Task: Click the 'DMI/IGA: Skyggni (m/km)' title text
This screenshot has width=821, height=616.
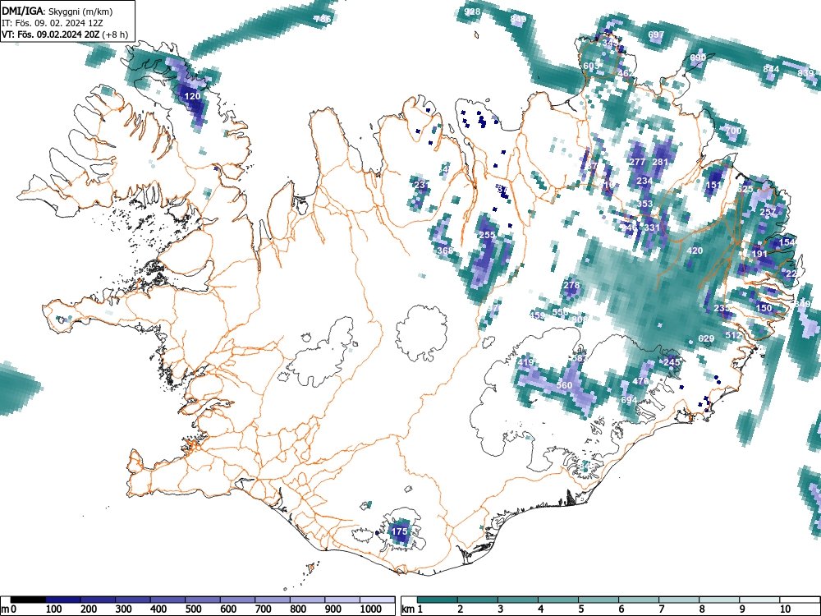Action: point(57,11)
